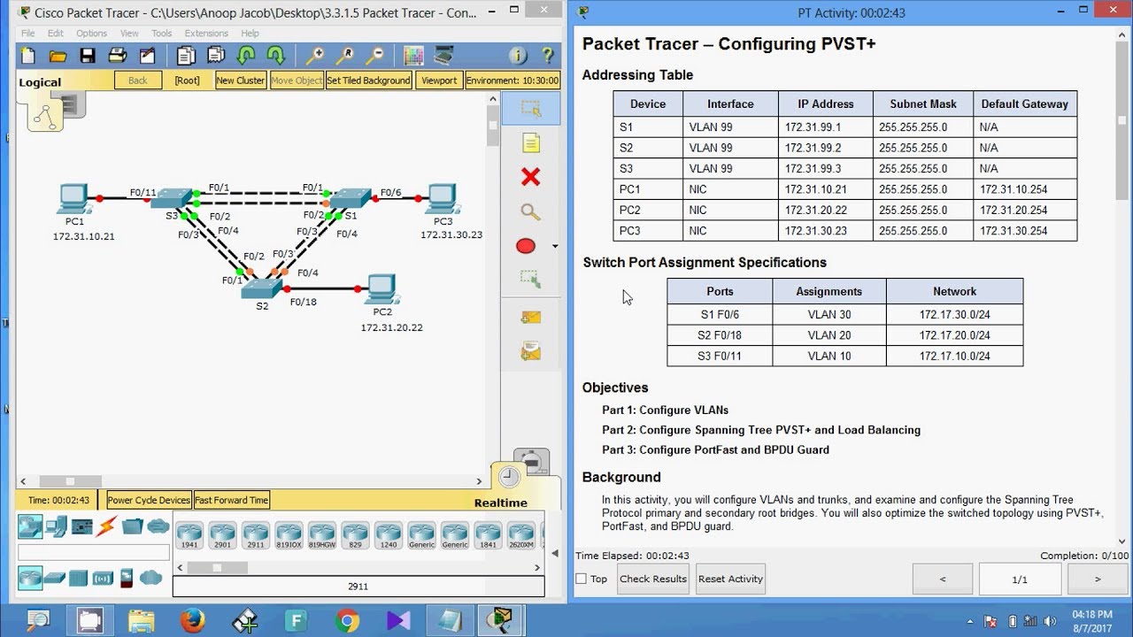Click the Reset Activity button
Screen dimensions: 1133x637
pos(730,579)
